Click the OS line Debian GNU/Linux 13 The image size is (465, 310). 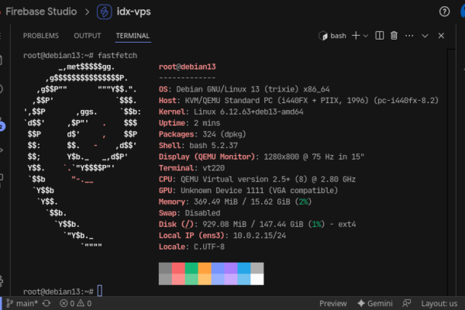[244, 89]
